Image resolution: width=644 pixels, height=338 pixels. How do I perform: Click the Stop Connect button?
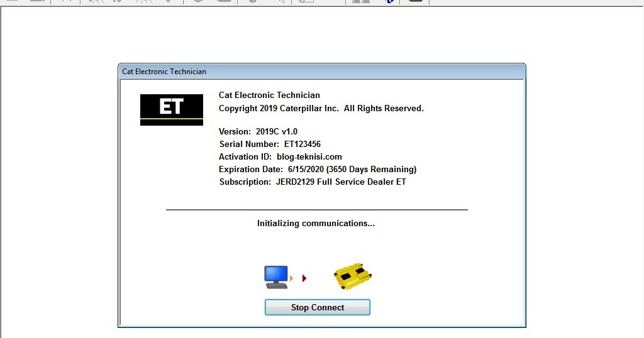click(x=318, y=307)
